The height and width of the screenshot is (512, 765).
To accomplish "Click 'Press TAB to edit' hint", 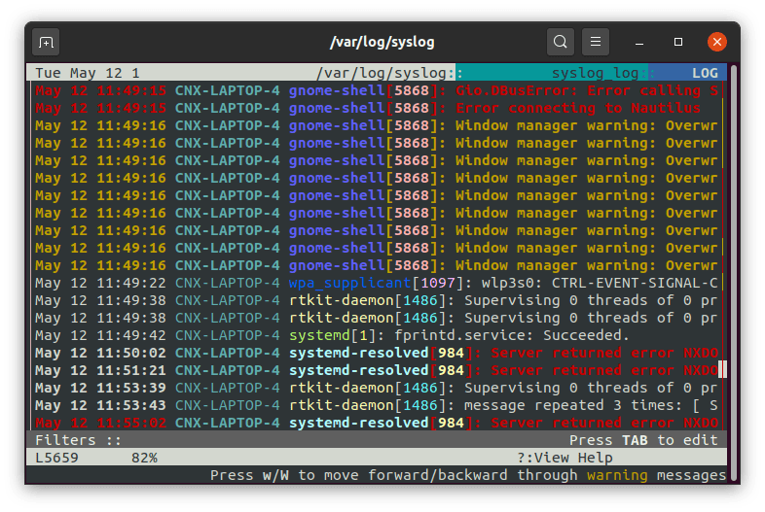I will (x=643, y=440).
